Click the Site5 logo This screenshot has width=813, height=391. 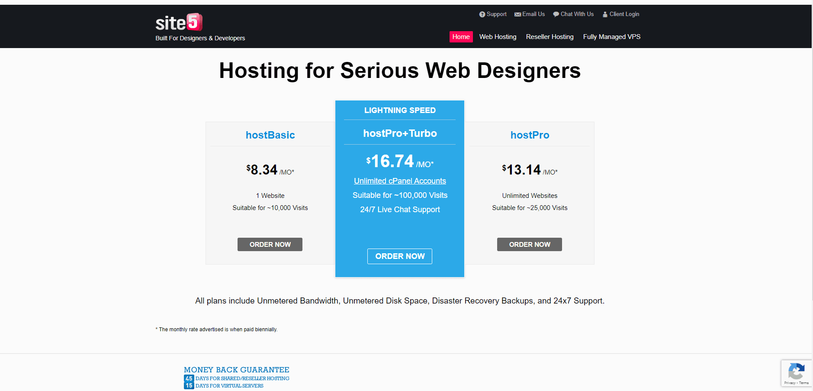pos(179,22)
